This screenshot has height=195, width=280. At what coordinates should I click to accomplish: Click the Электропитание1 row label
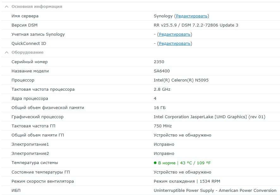[x=30, y=144]
